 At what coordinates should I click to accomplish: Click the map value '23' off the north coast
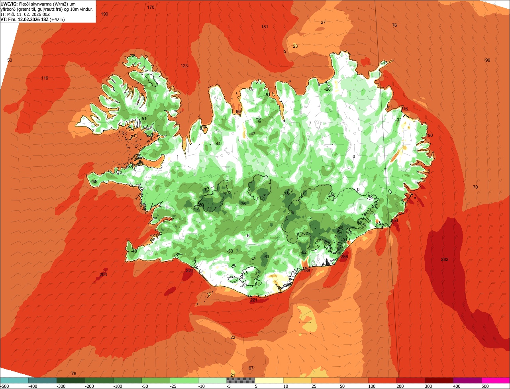pos(295,47)
